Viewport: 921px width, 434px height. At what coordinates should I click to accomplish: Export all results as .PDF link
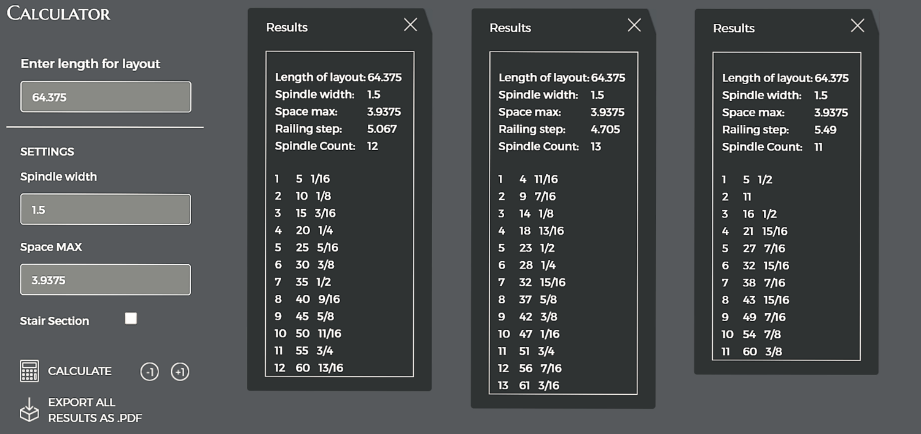pyautogui.click(x=95, y=411)
